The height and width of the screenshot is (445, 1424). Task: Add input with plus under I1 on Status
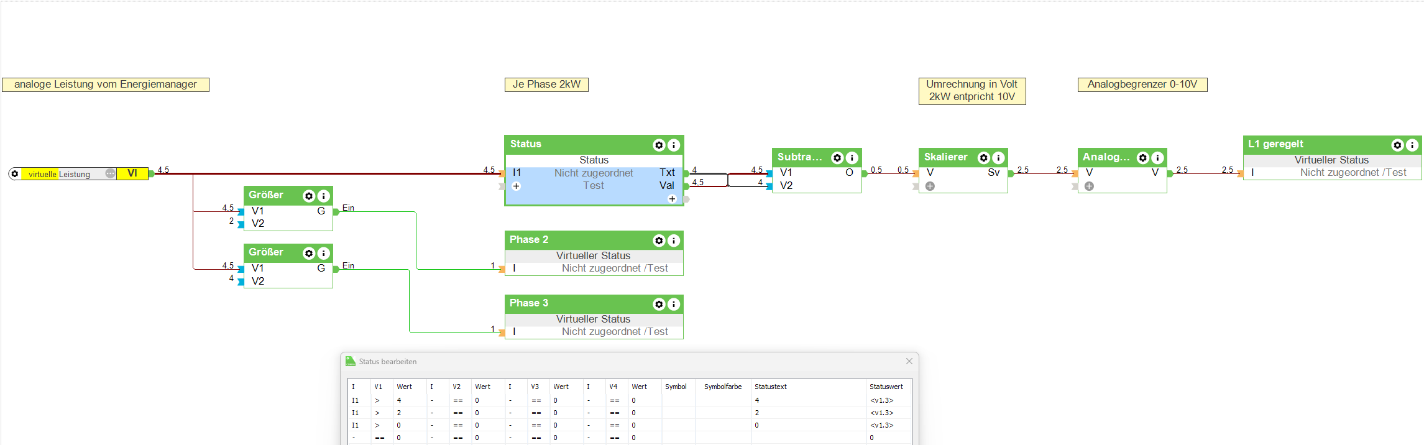[x=516, y=186]
